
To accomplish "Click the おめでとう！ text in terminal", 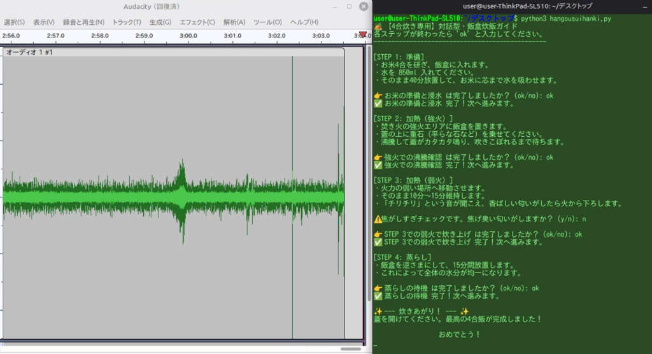I will click(x=460, y=334).
